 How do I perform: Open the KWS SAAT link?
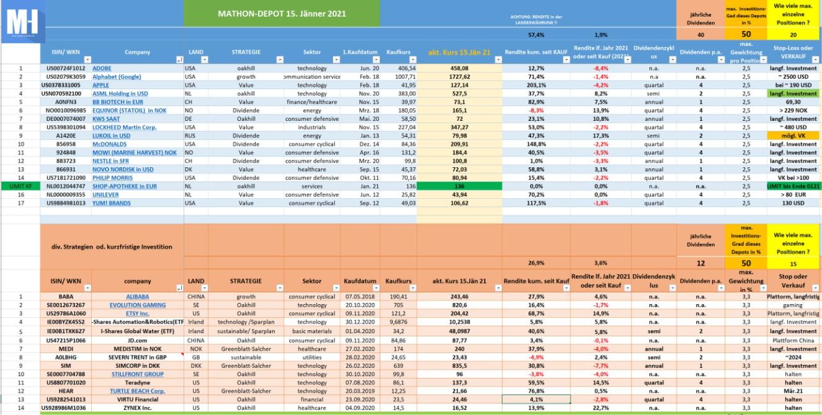[106, 118]
